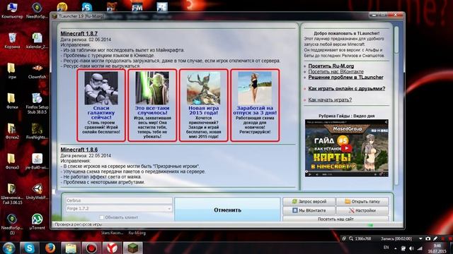Viewport: 453px width, 254px height.
Task: Open Yandex Browser from the taskbar
Action: tap(112, 248)
